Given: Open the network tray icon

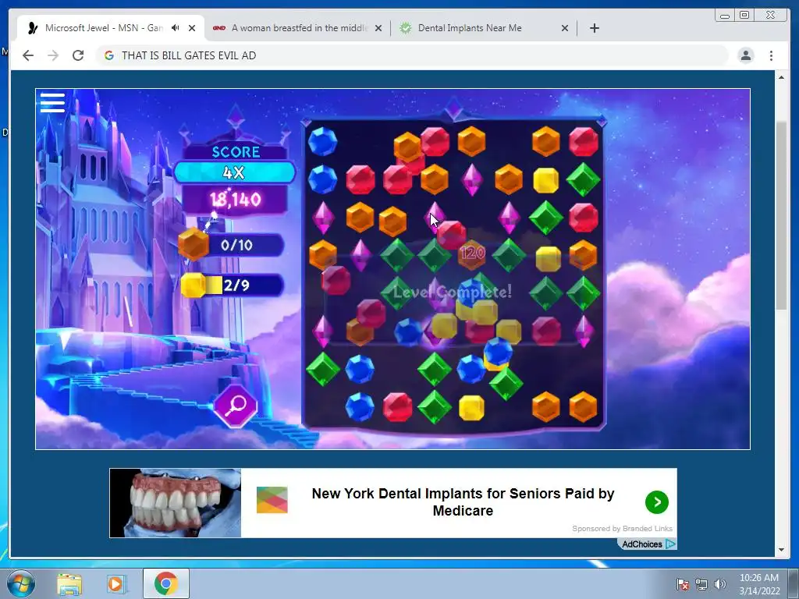Looking at the screenshot, I should tap(701, 584).
